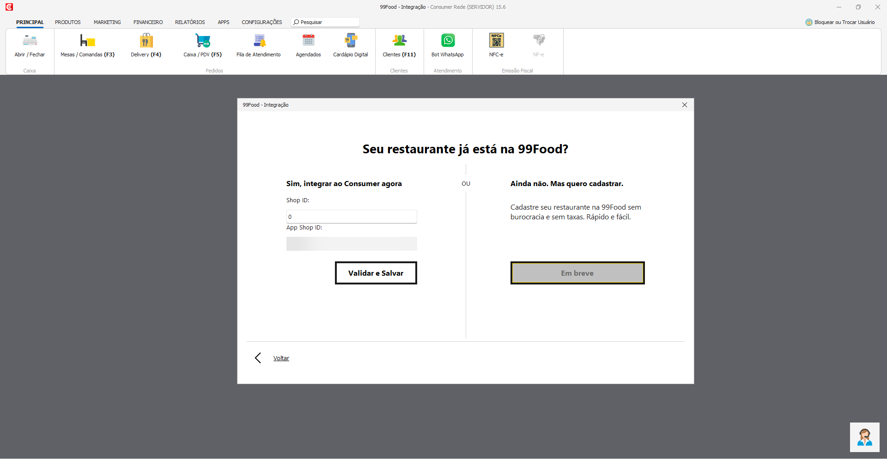Open the Abrir / Fechar caixa icon
Viewport: 887px width, 459px height.
(30, 42)
